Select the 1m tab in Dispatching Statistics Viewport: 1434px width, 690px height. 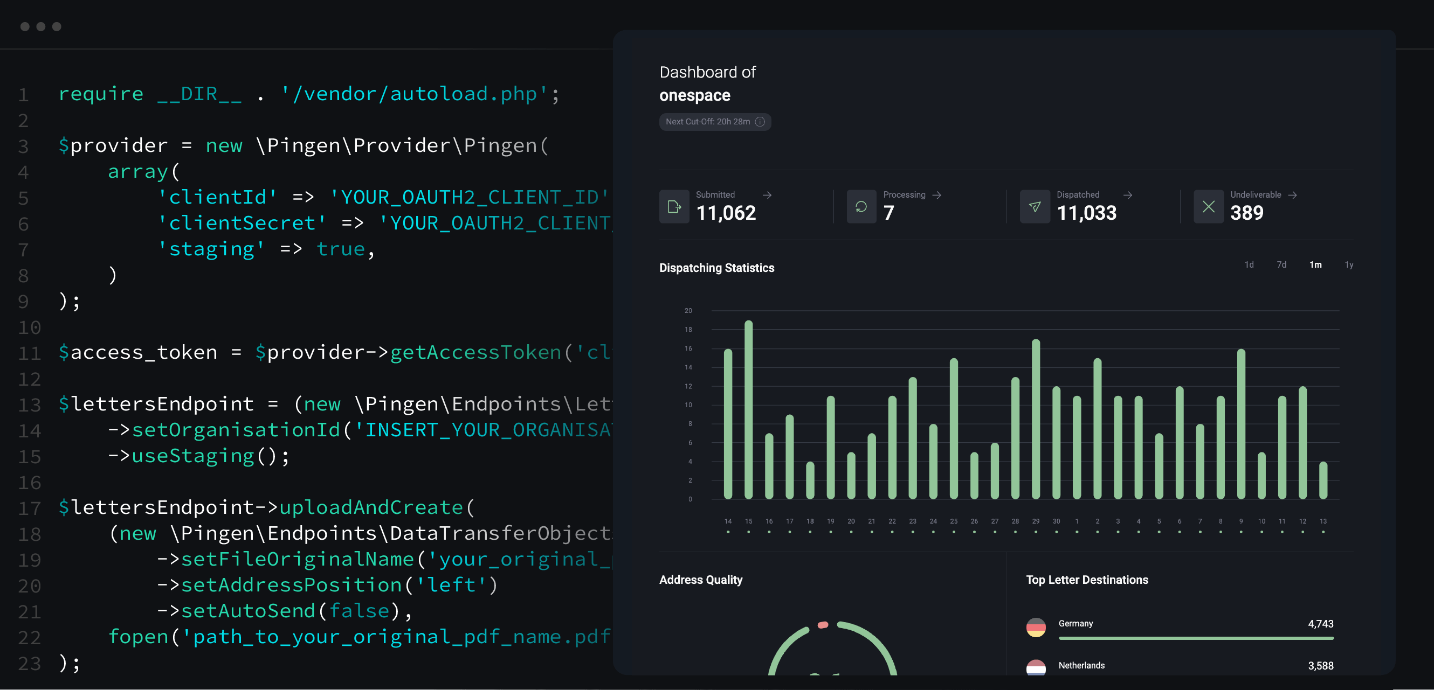[x=1315, y=264]
